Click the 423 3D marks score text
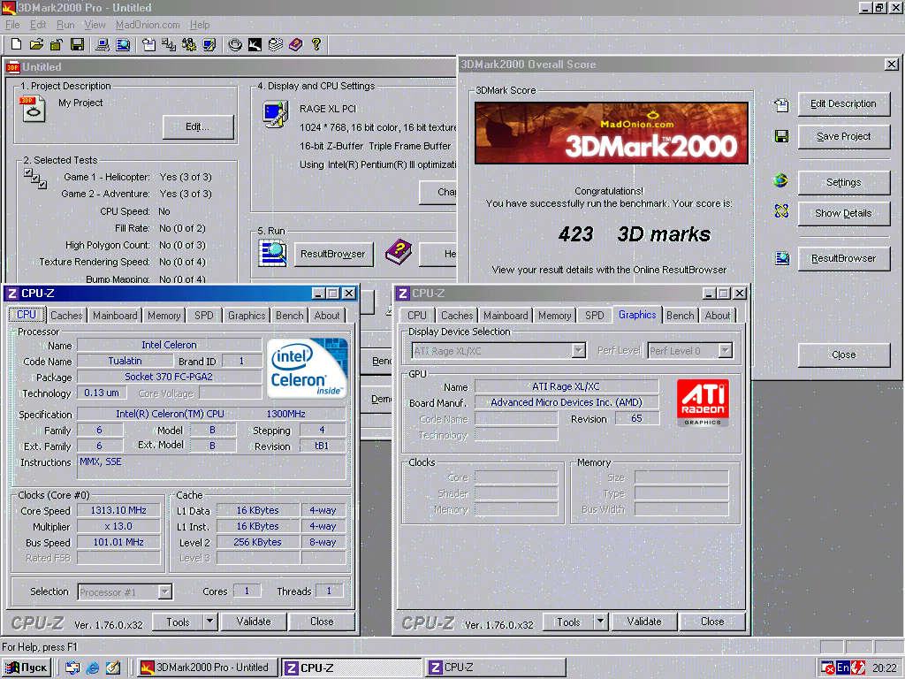Viewport: 905px width, 679px height. coord(635,233)
